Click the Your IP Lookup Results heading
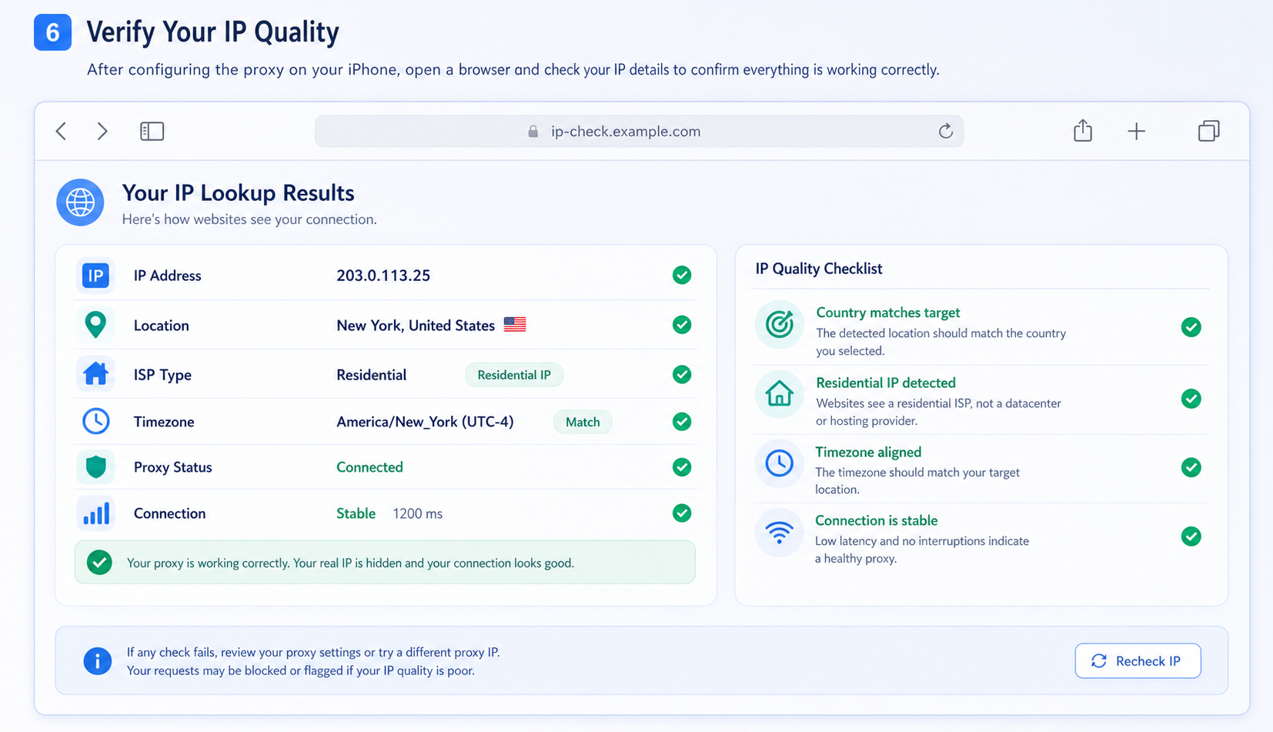1273x732 pixels. [x=238, y=192]
